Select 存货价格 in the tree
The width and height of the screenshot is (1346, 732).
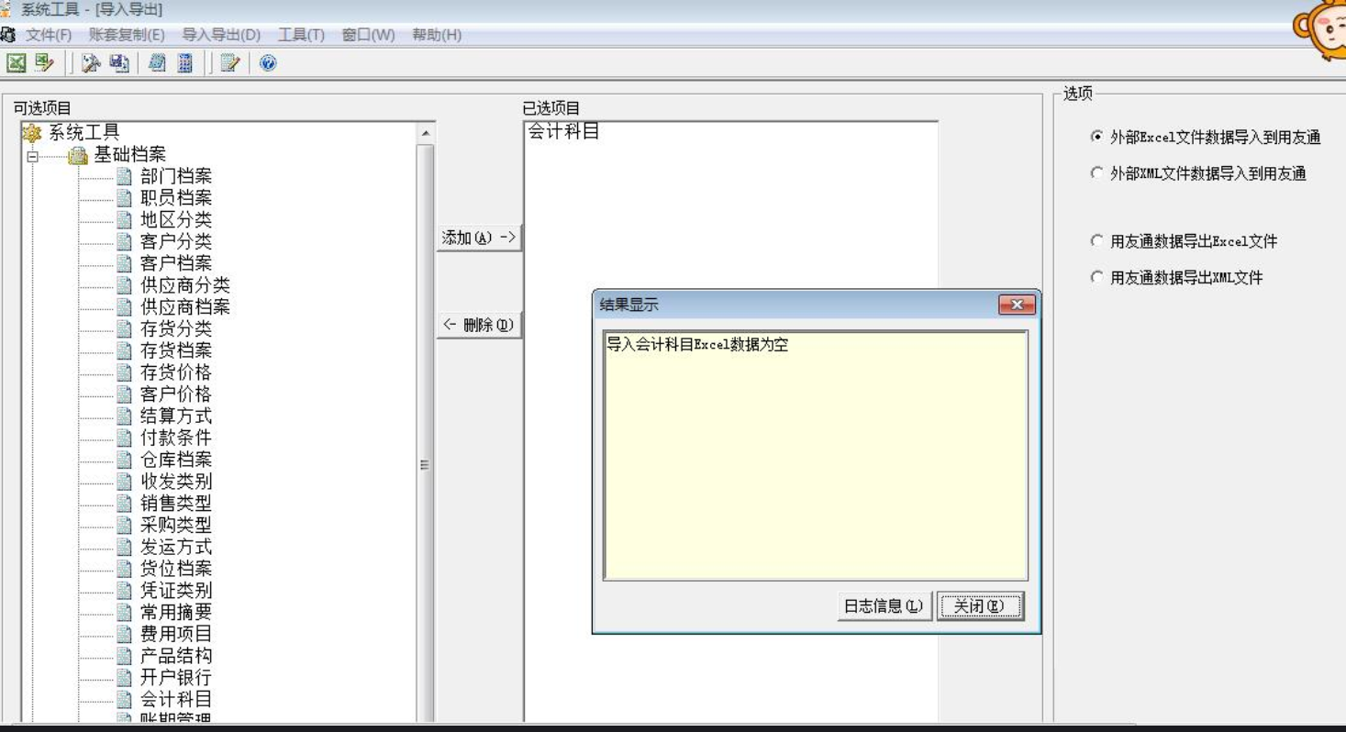click(x=176, y=372)
